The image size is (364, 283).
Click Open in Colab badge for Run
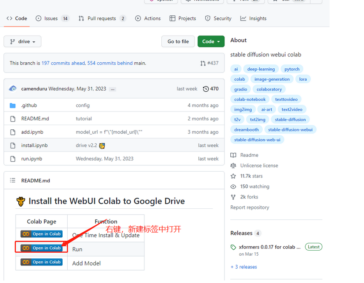42,248
